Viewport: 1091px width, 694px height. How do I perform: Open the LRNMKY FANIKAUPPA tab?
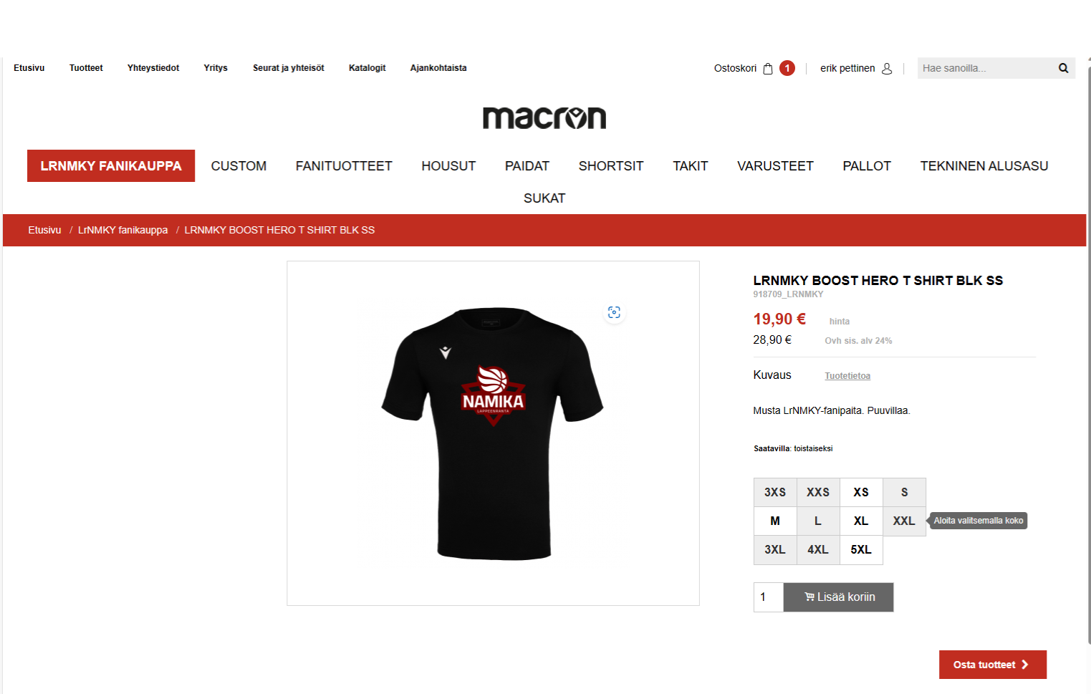click(x=111, y=166)
